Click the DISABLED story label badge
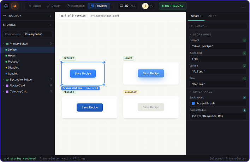This screenshot has width=250, height=162. point(131,92)
